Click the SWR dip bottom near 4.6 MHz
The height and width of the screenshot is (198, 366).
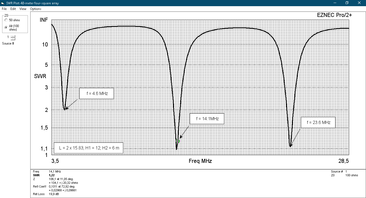[65, 109]
